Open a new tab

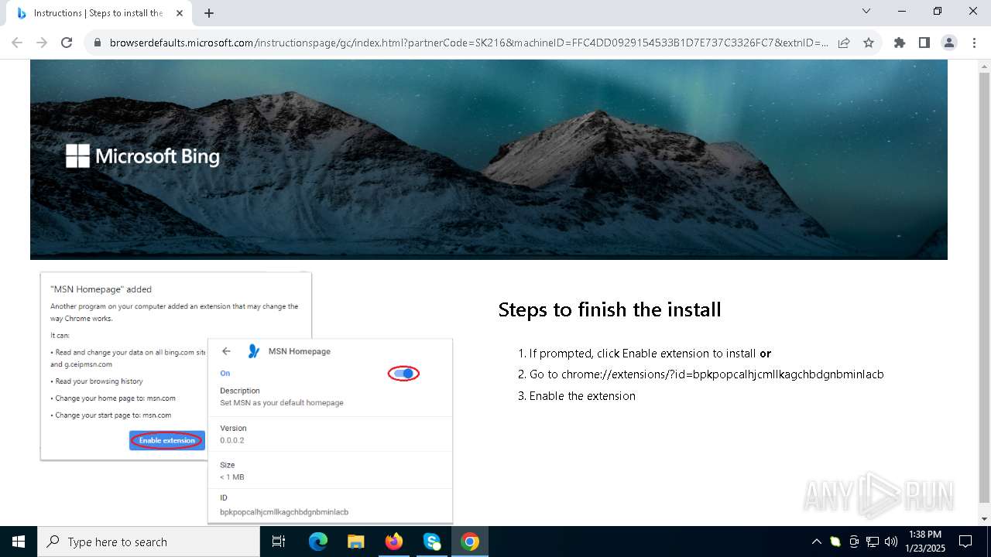pos(209,13)
